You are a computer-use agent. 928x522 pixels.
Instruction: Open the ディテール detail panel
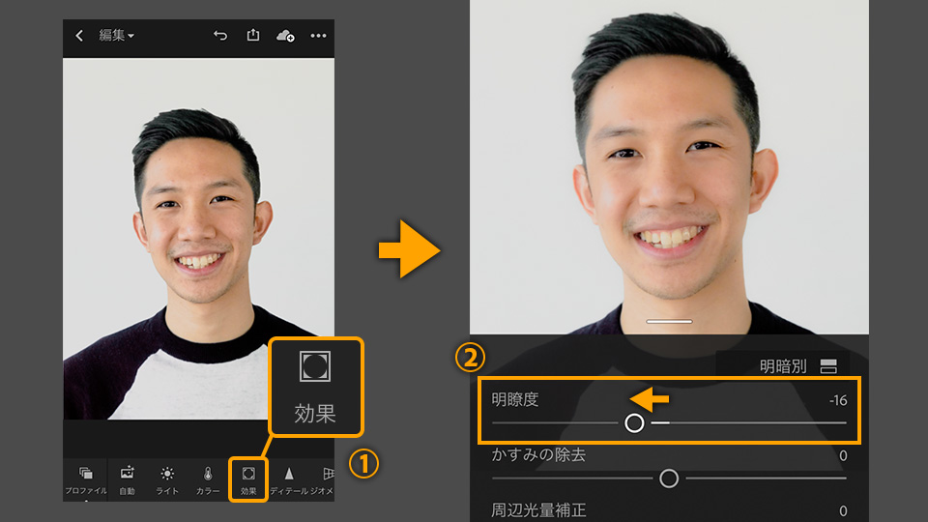289,480
